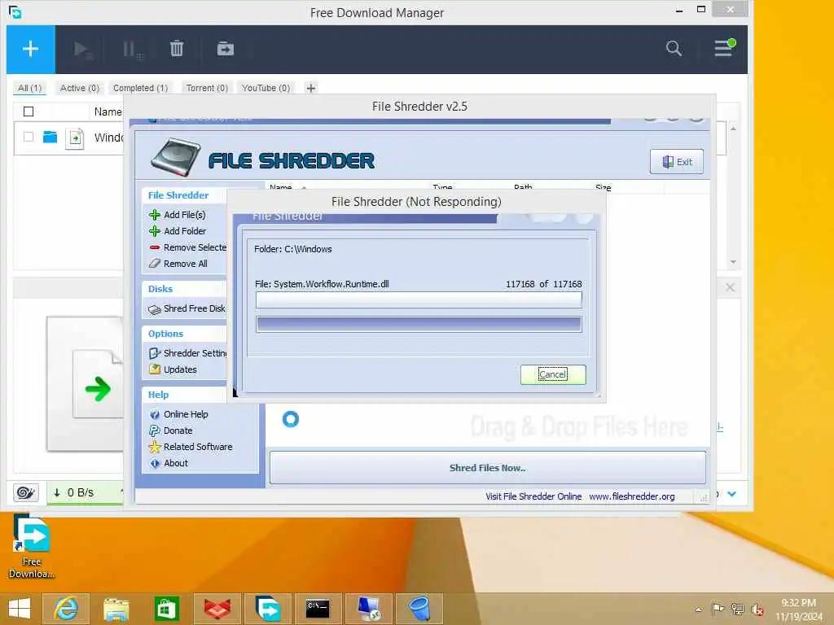
Task: Click the overall blue progress bar
Action: (419, 324)
